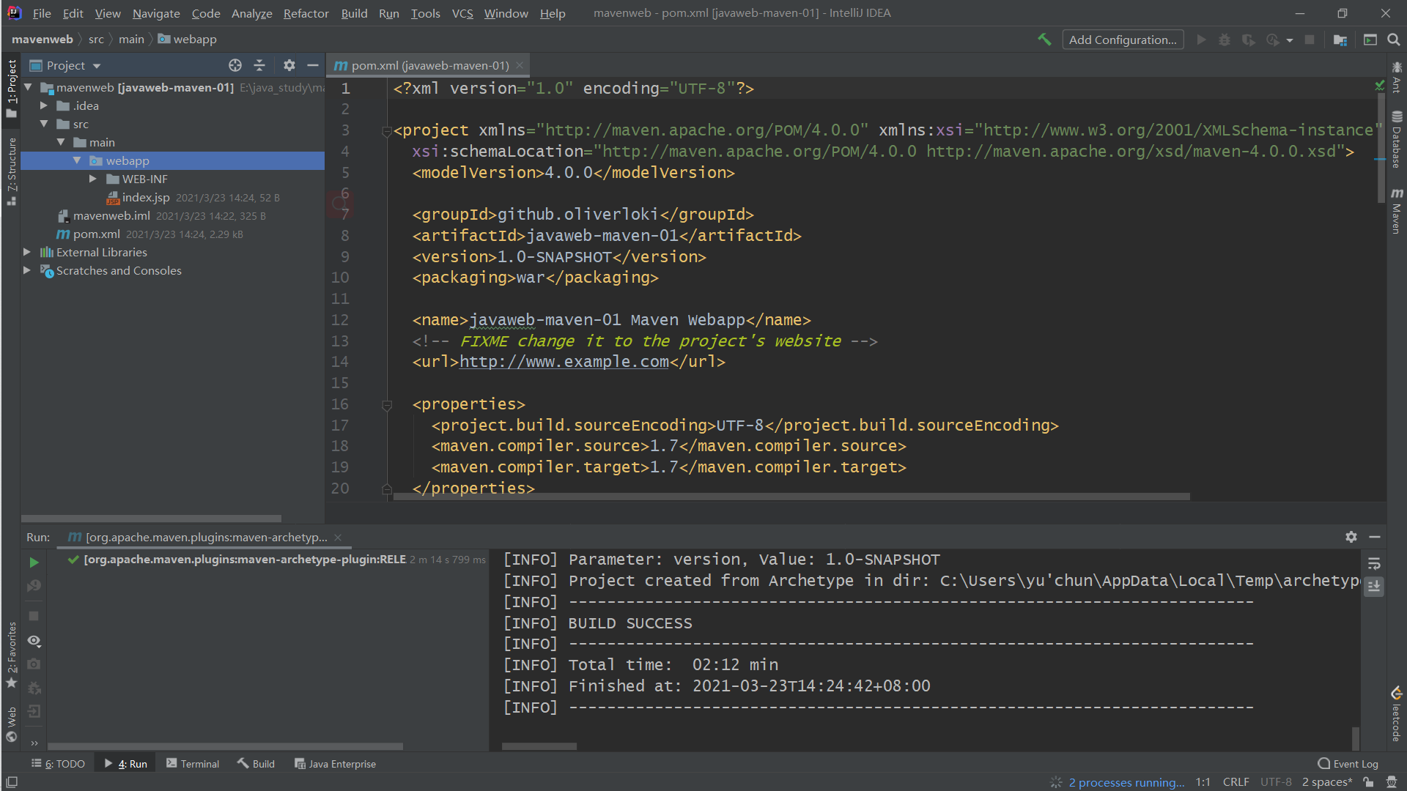Select the pom.xml editor tab
Screen dimensions: 1407x791
(x=428, y=65)
